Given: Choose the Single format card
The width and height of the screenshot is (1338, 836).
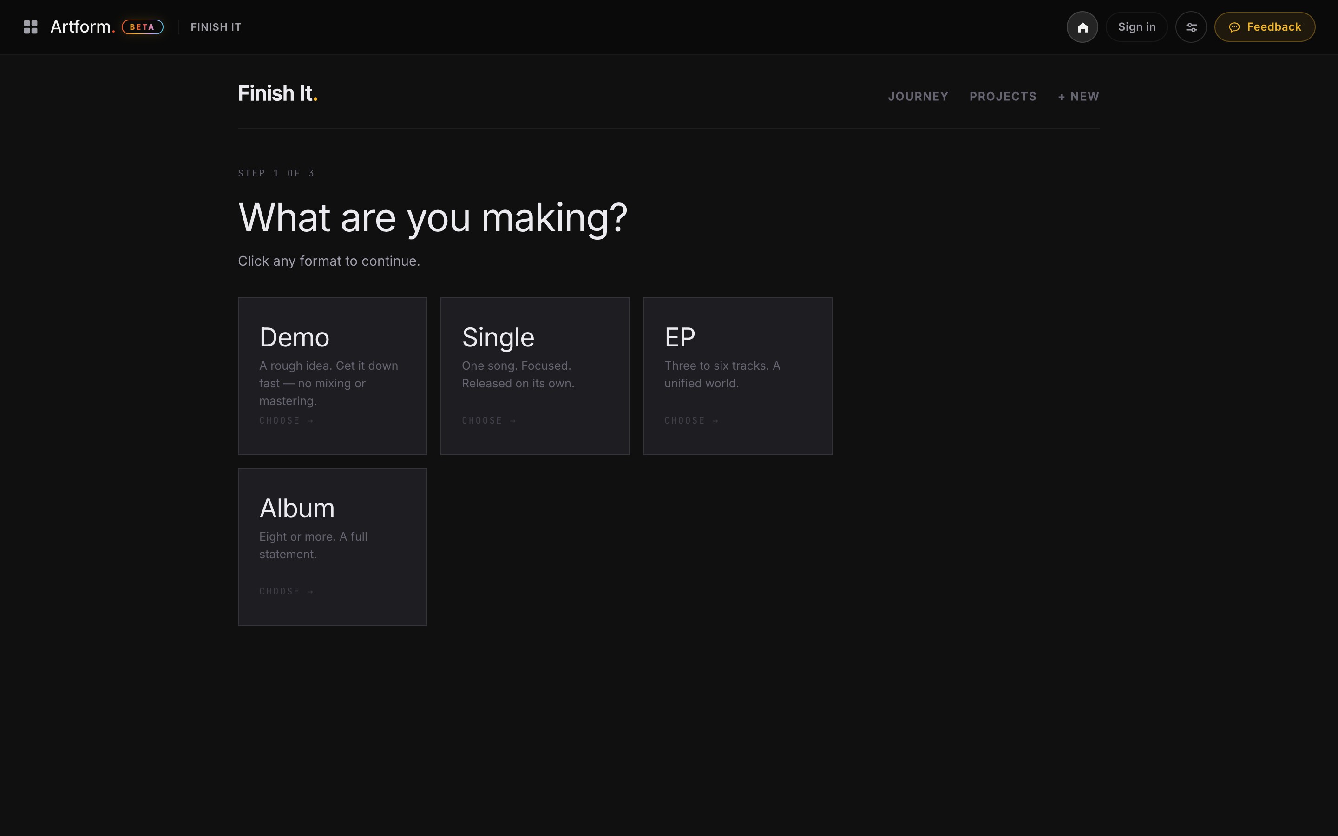Looking at the screenshot, I should coord(535,376).
